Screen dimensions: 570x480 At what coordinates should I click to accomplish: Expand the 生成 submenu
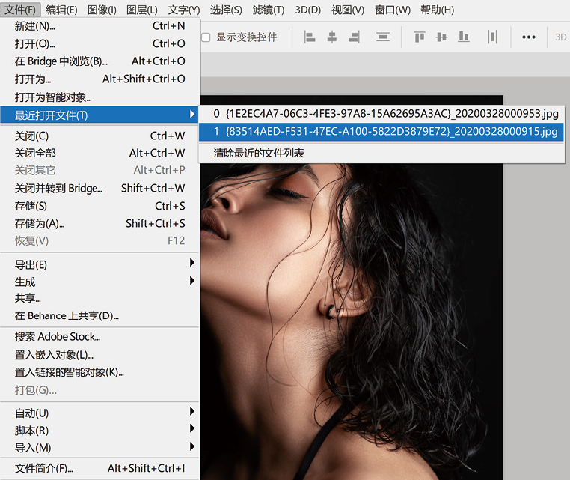coord(99,282)
